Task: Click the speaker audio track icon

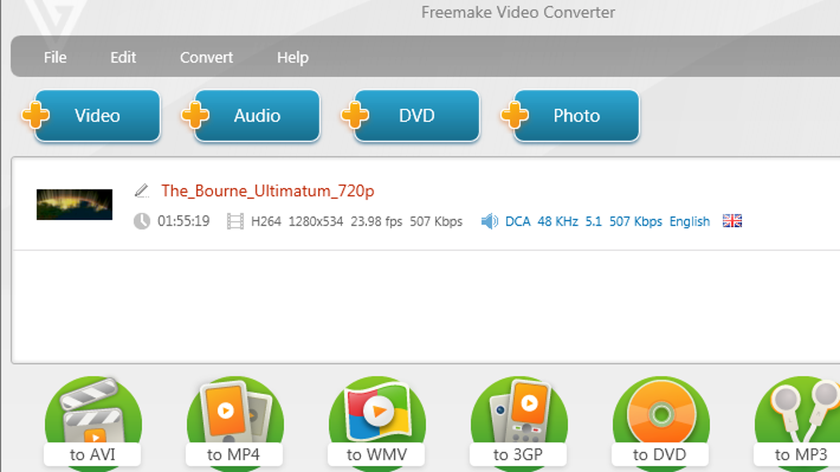Action: click(489, 221)
